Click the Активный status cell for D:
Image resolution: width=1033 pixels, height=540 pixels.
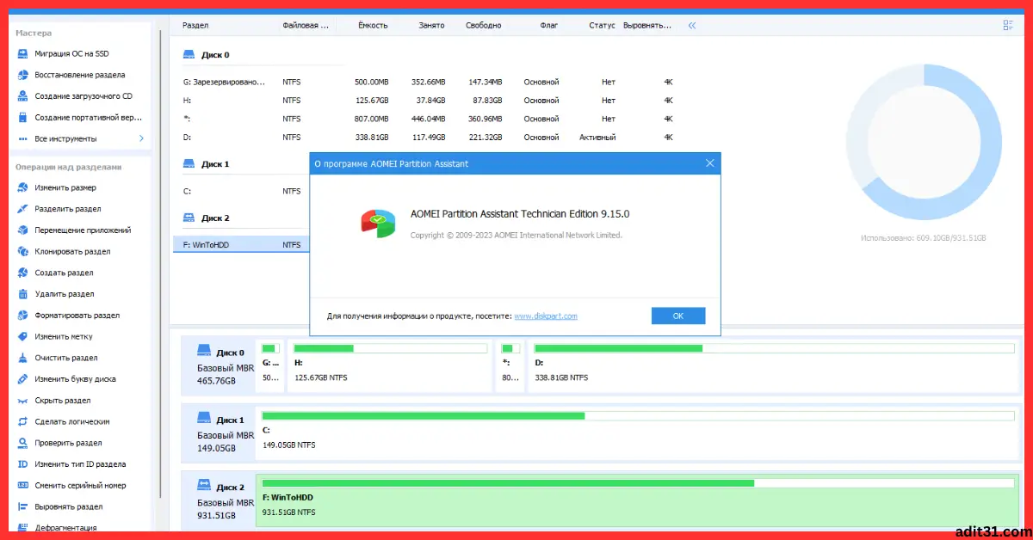click(597, 138)
